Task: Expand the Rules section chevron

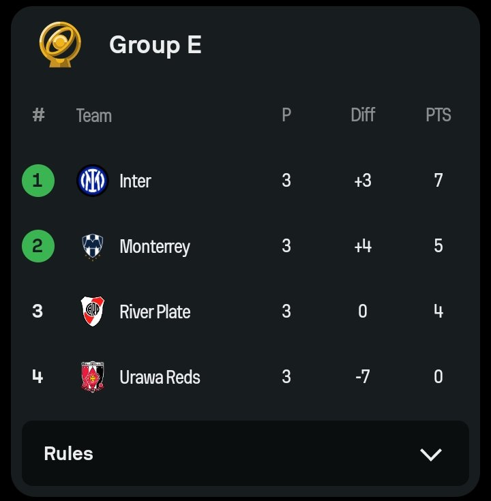Action: (x=430, y=454)
